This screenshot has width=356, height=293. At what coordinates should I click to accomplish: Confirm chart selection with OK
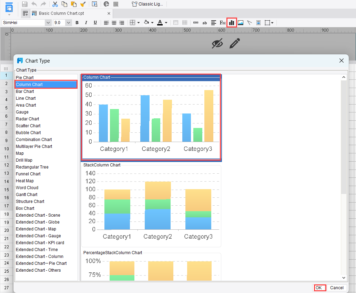pos(319,288)
